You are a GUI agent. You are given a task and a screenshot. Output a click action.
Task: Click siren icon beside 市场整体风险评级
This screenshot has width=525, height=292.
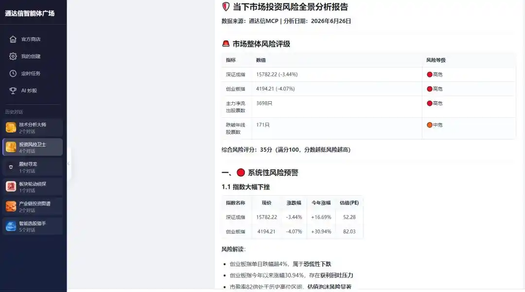(226, 44)
